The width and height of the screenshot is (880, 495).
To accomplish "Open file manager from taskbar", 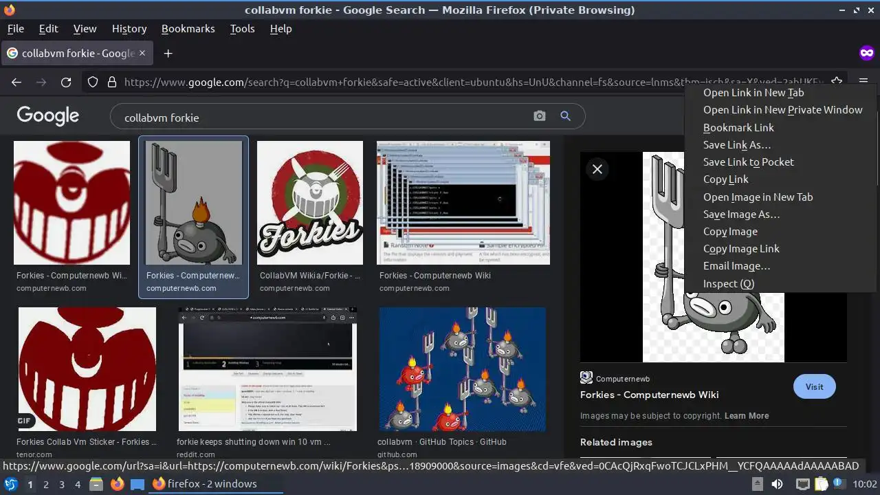I will [x=96, y=484].
